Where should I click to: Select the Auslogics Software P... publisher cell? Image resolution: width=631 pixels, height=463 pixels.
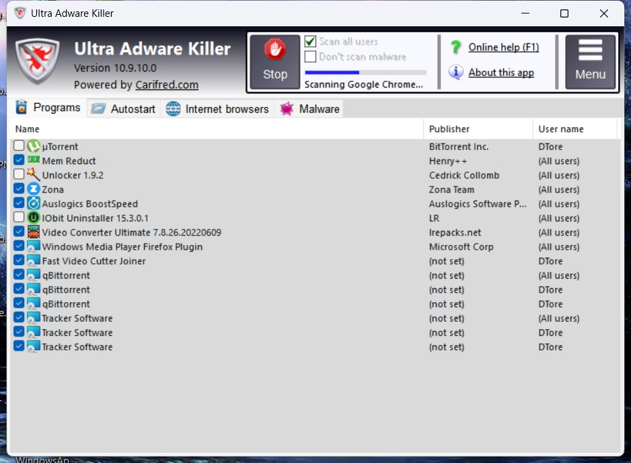click(x=478, y=204)
